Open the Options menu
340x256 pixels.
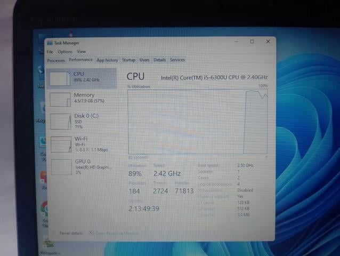click(x=65, y=52)
